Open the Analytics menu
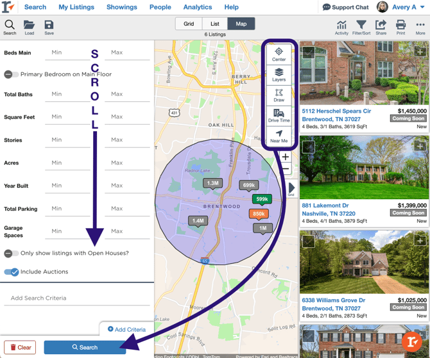The image size is (430, 358). (198, 7)
